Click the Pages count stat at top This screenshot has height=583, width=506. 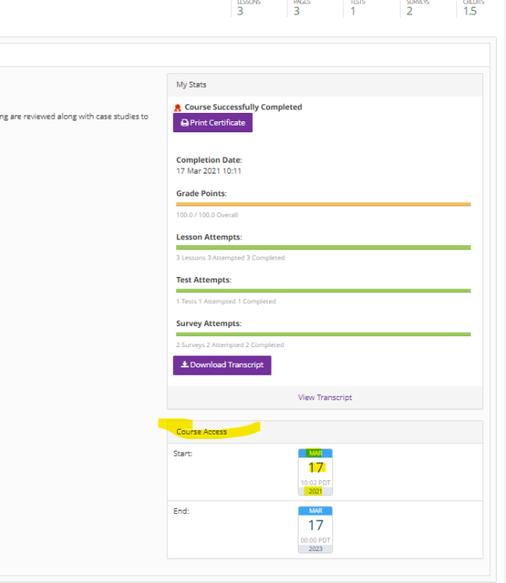point(301,8)
